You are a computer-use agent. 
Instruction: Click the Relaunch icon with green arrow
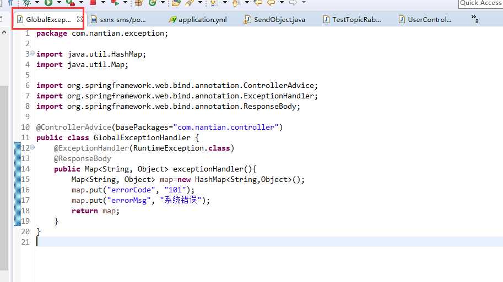coord(115,3)
